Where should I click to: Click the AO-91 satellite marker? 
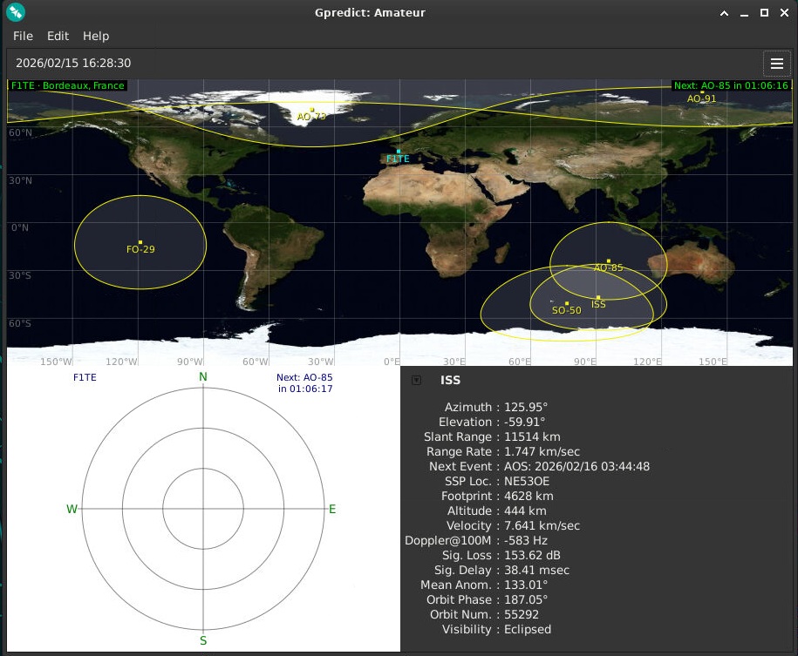pyautogui.click(x=702, y=91)
